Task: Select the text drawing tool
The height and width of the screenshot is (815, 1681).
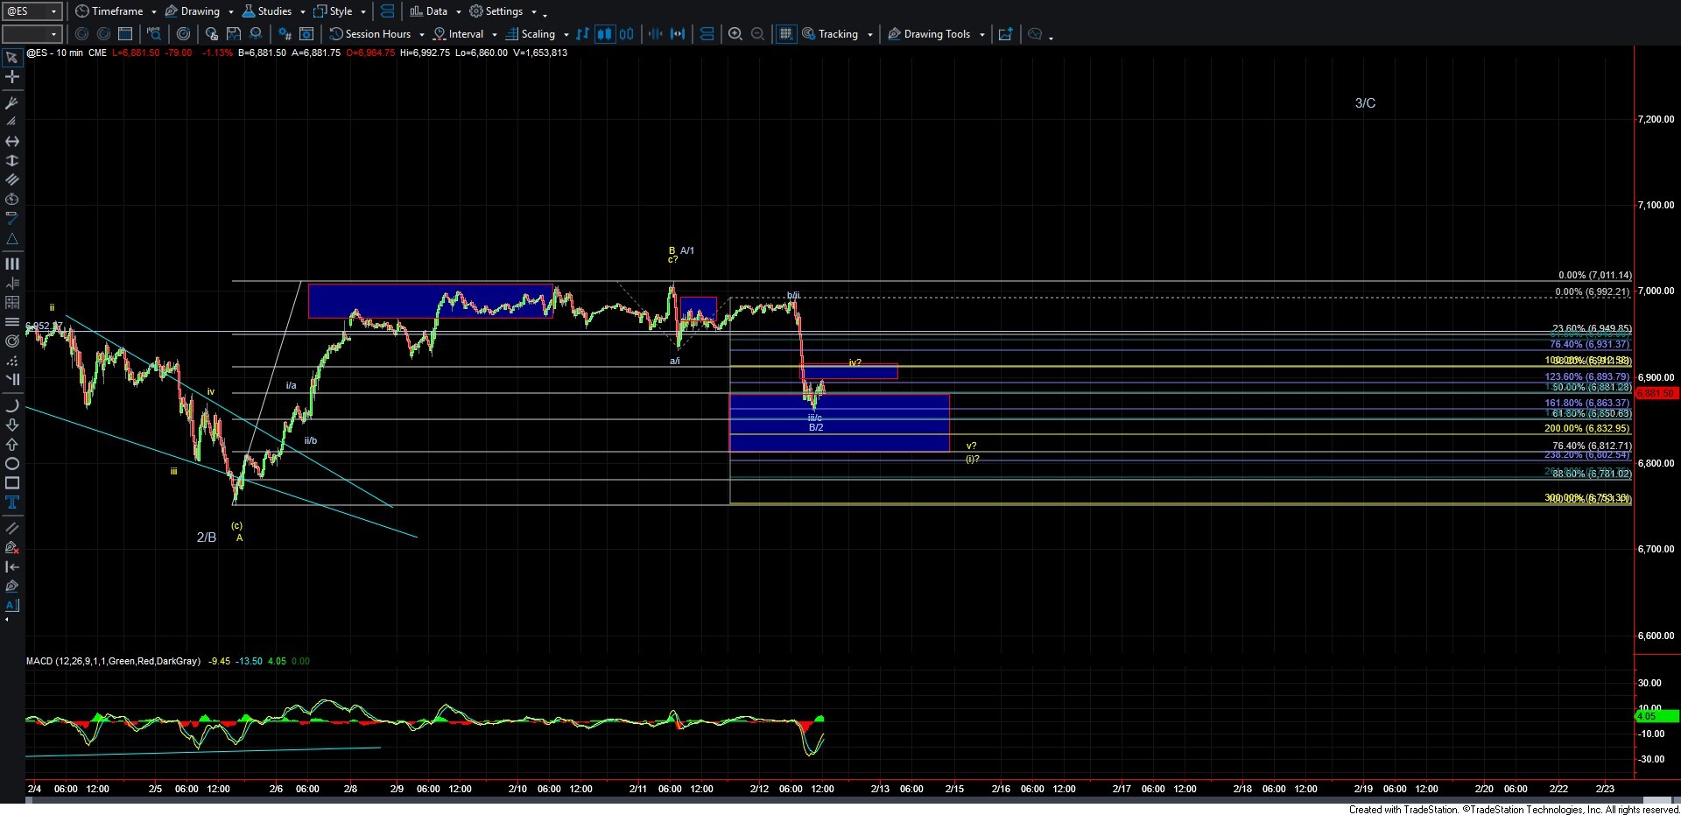Action: pos(12,502)
